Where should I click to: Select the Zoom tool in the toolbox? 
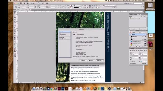coord(15,47)
